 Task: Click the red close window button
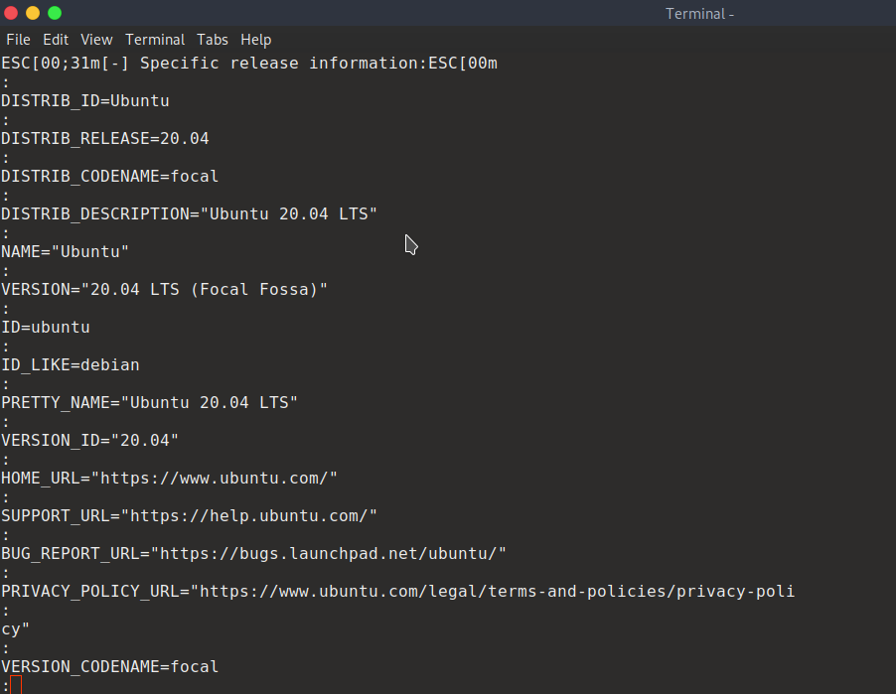point(11,13)
